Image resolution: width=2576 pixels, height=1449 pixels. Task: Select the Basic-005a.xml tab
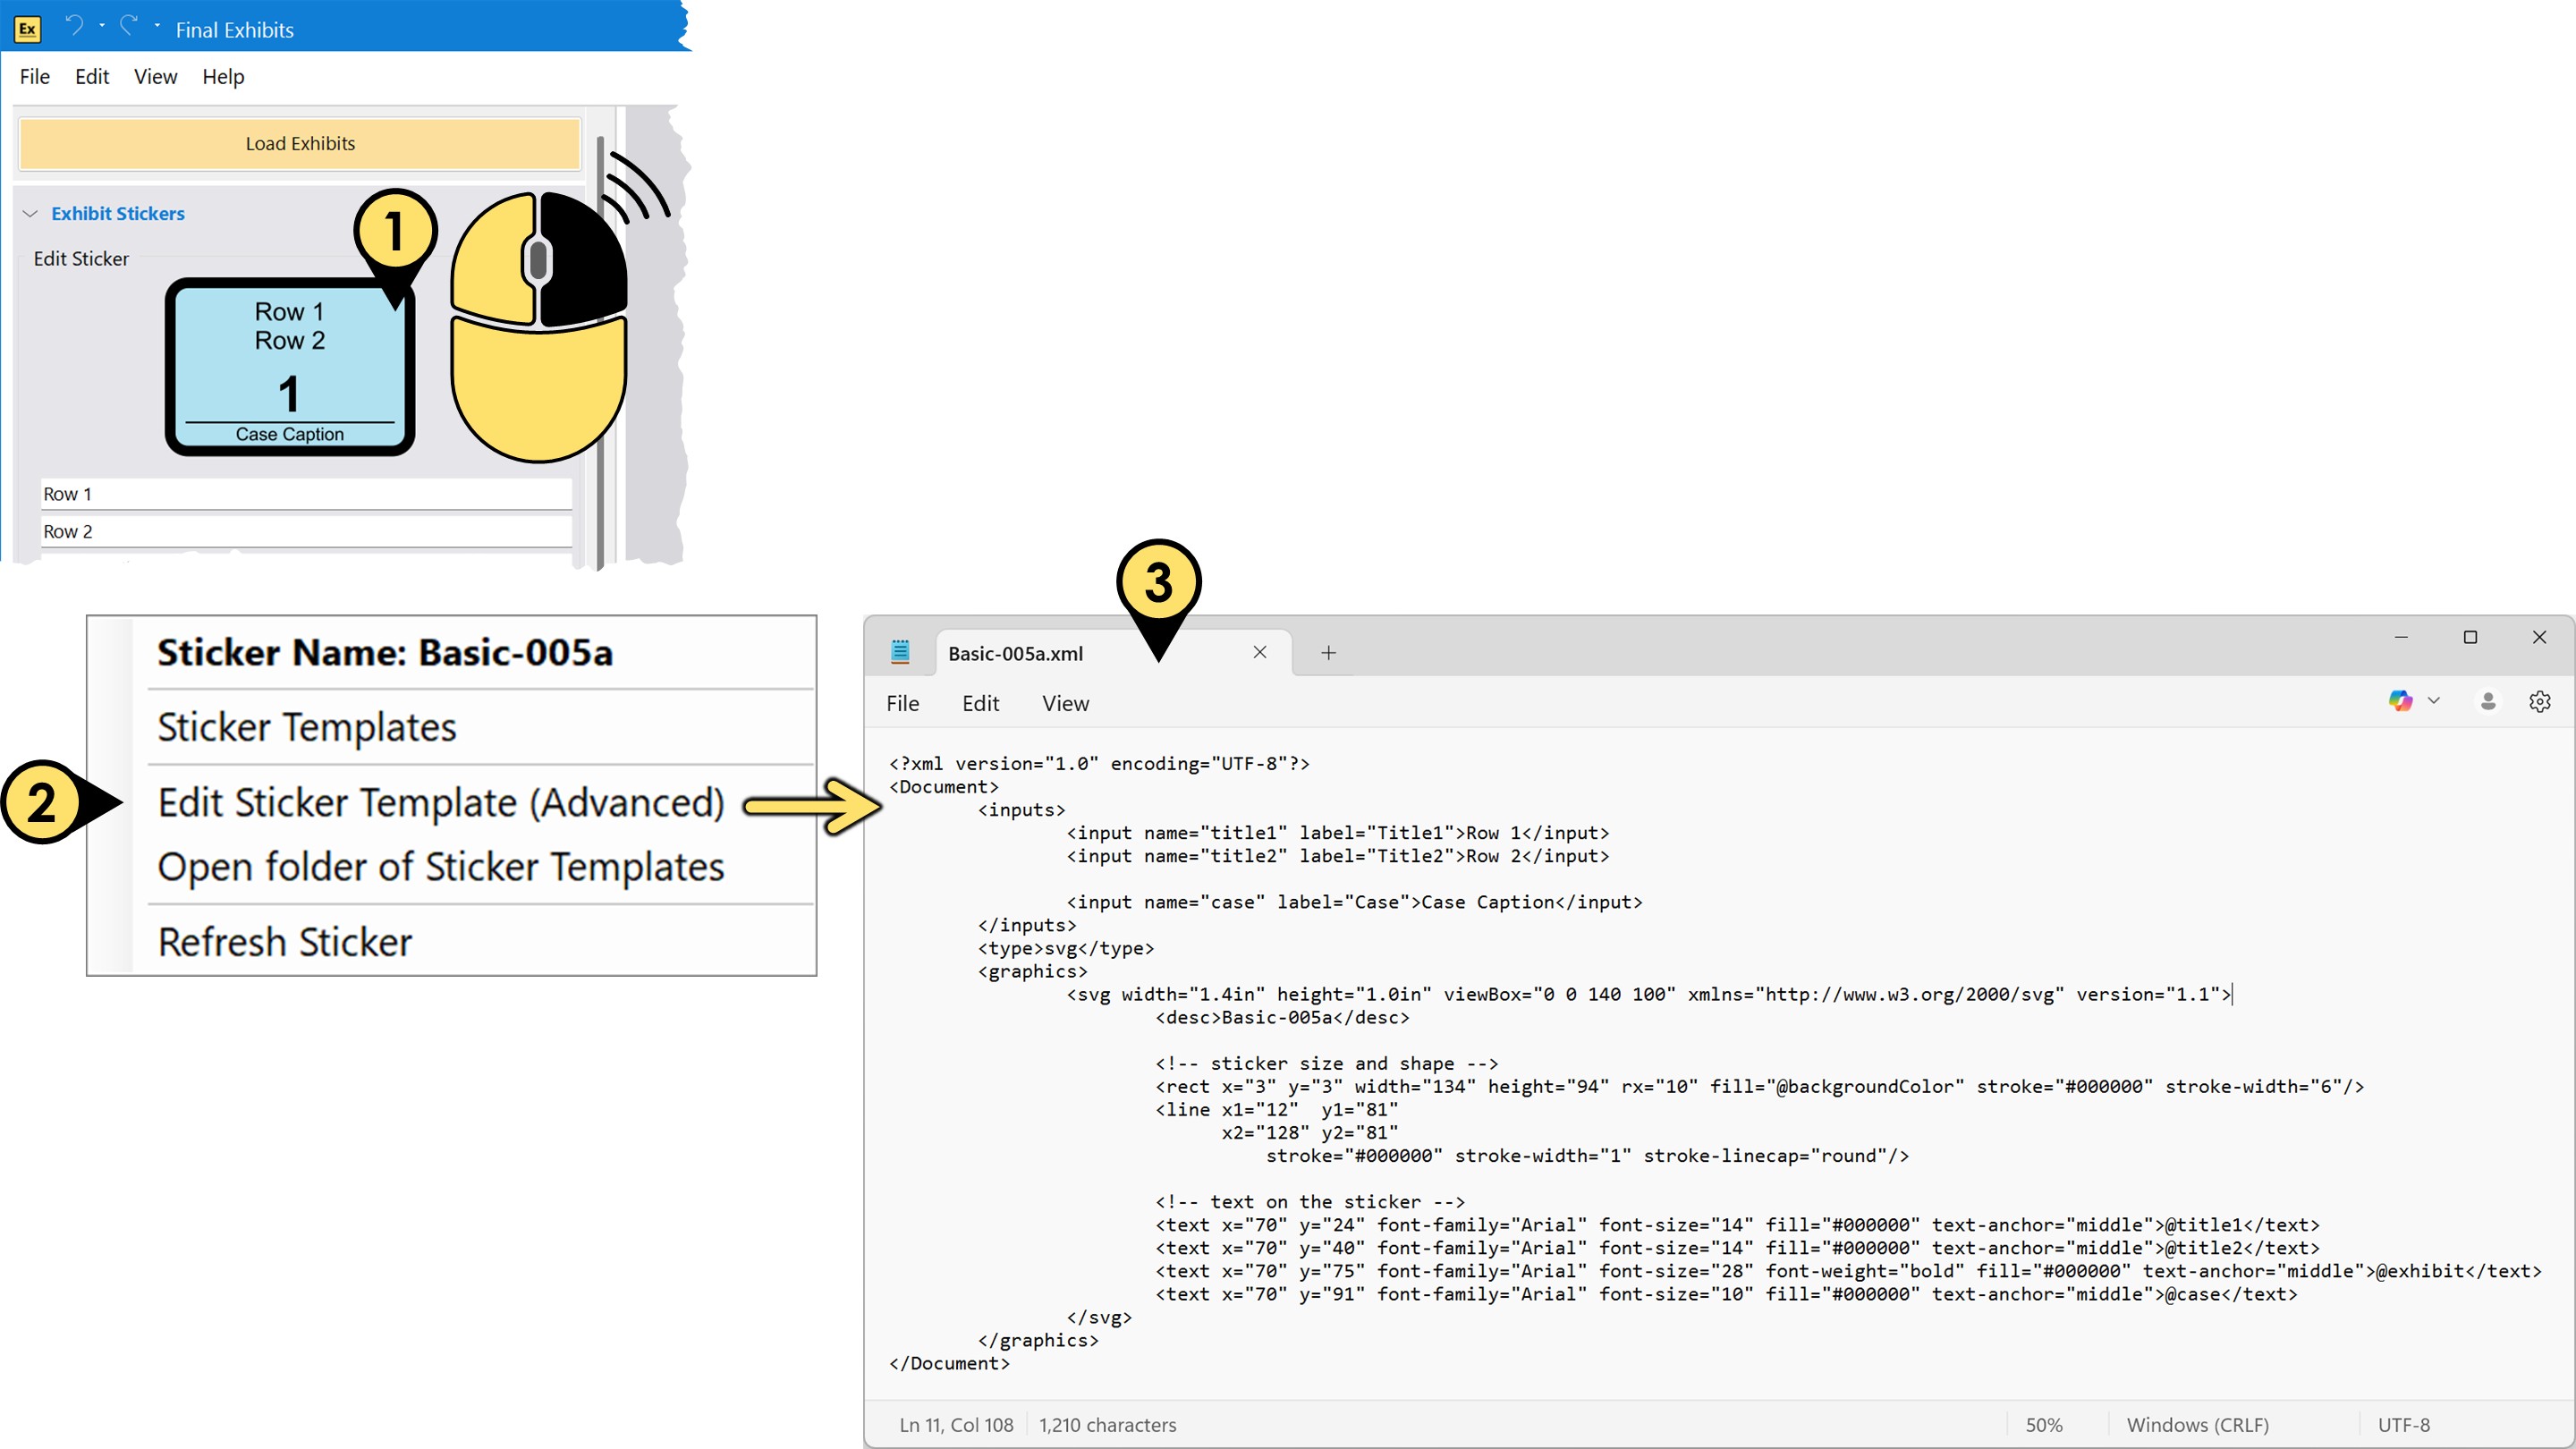coord(1015,652)
